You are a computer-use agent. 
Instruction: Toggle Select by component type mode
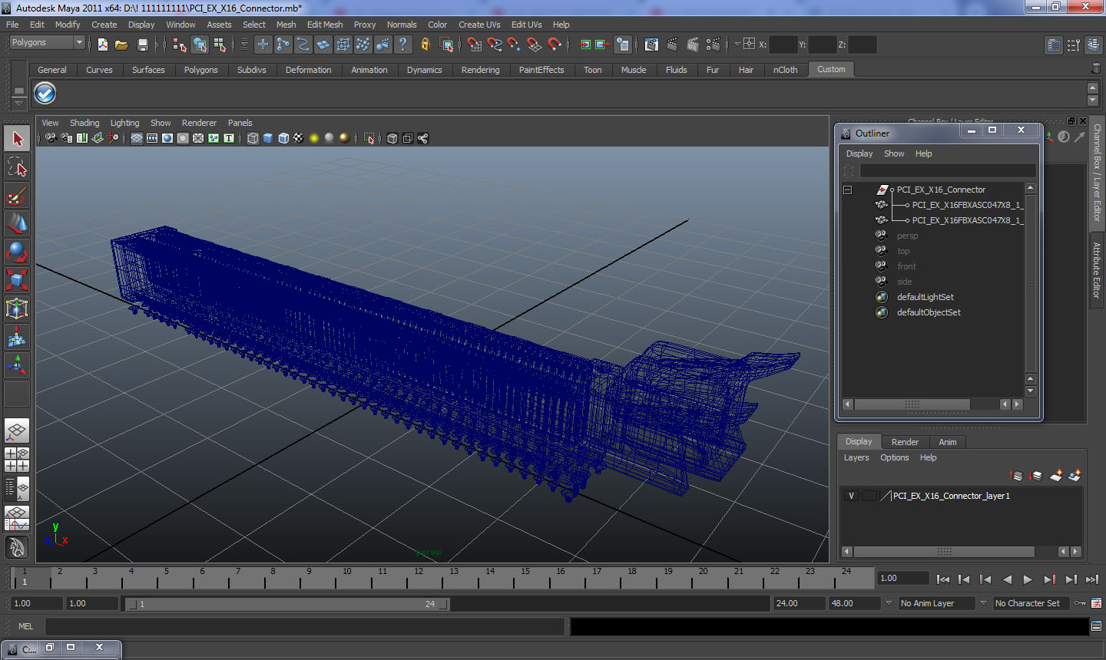220,45
